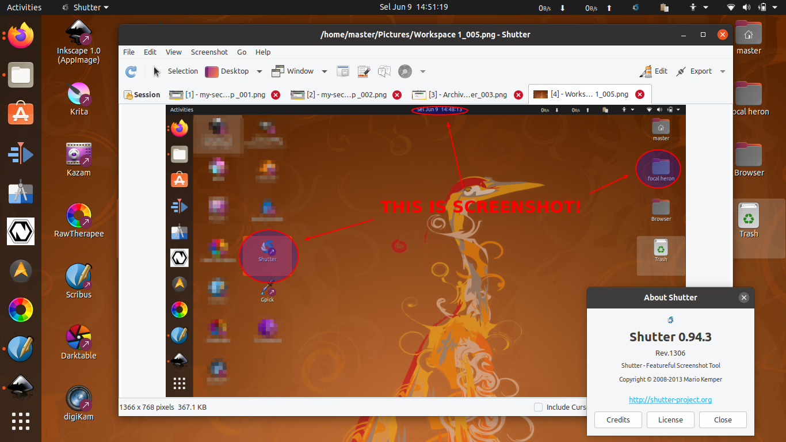Open Files from the dock
Image resolution: width=786 pixels, height=442 pixels.
click(21, 75)
